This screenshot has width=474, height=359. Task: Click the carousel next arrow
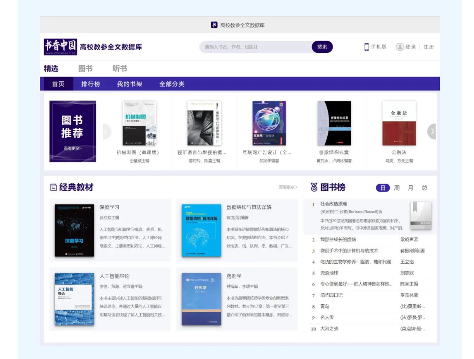(432, 132)
